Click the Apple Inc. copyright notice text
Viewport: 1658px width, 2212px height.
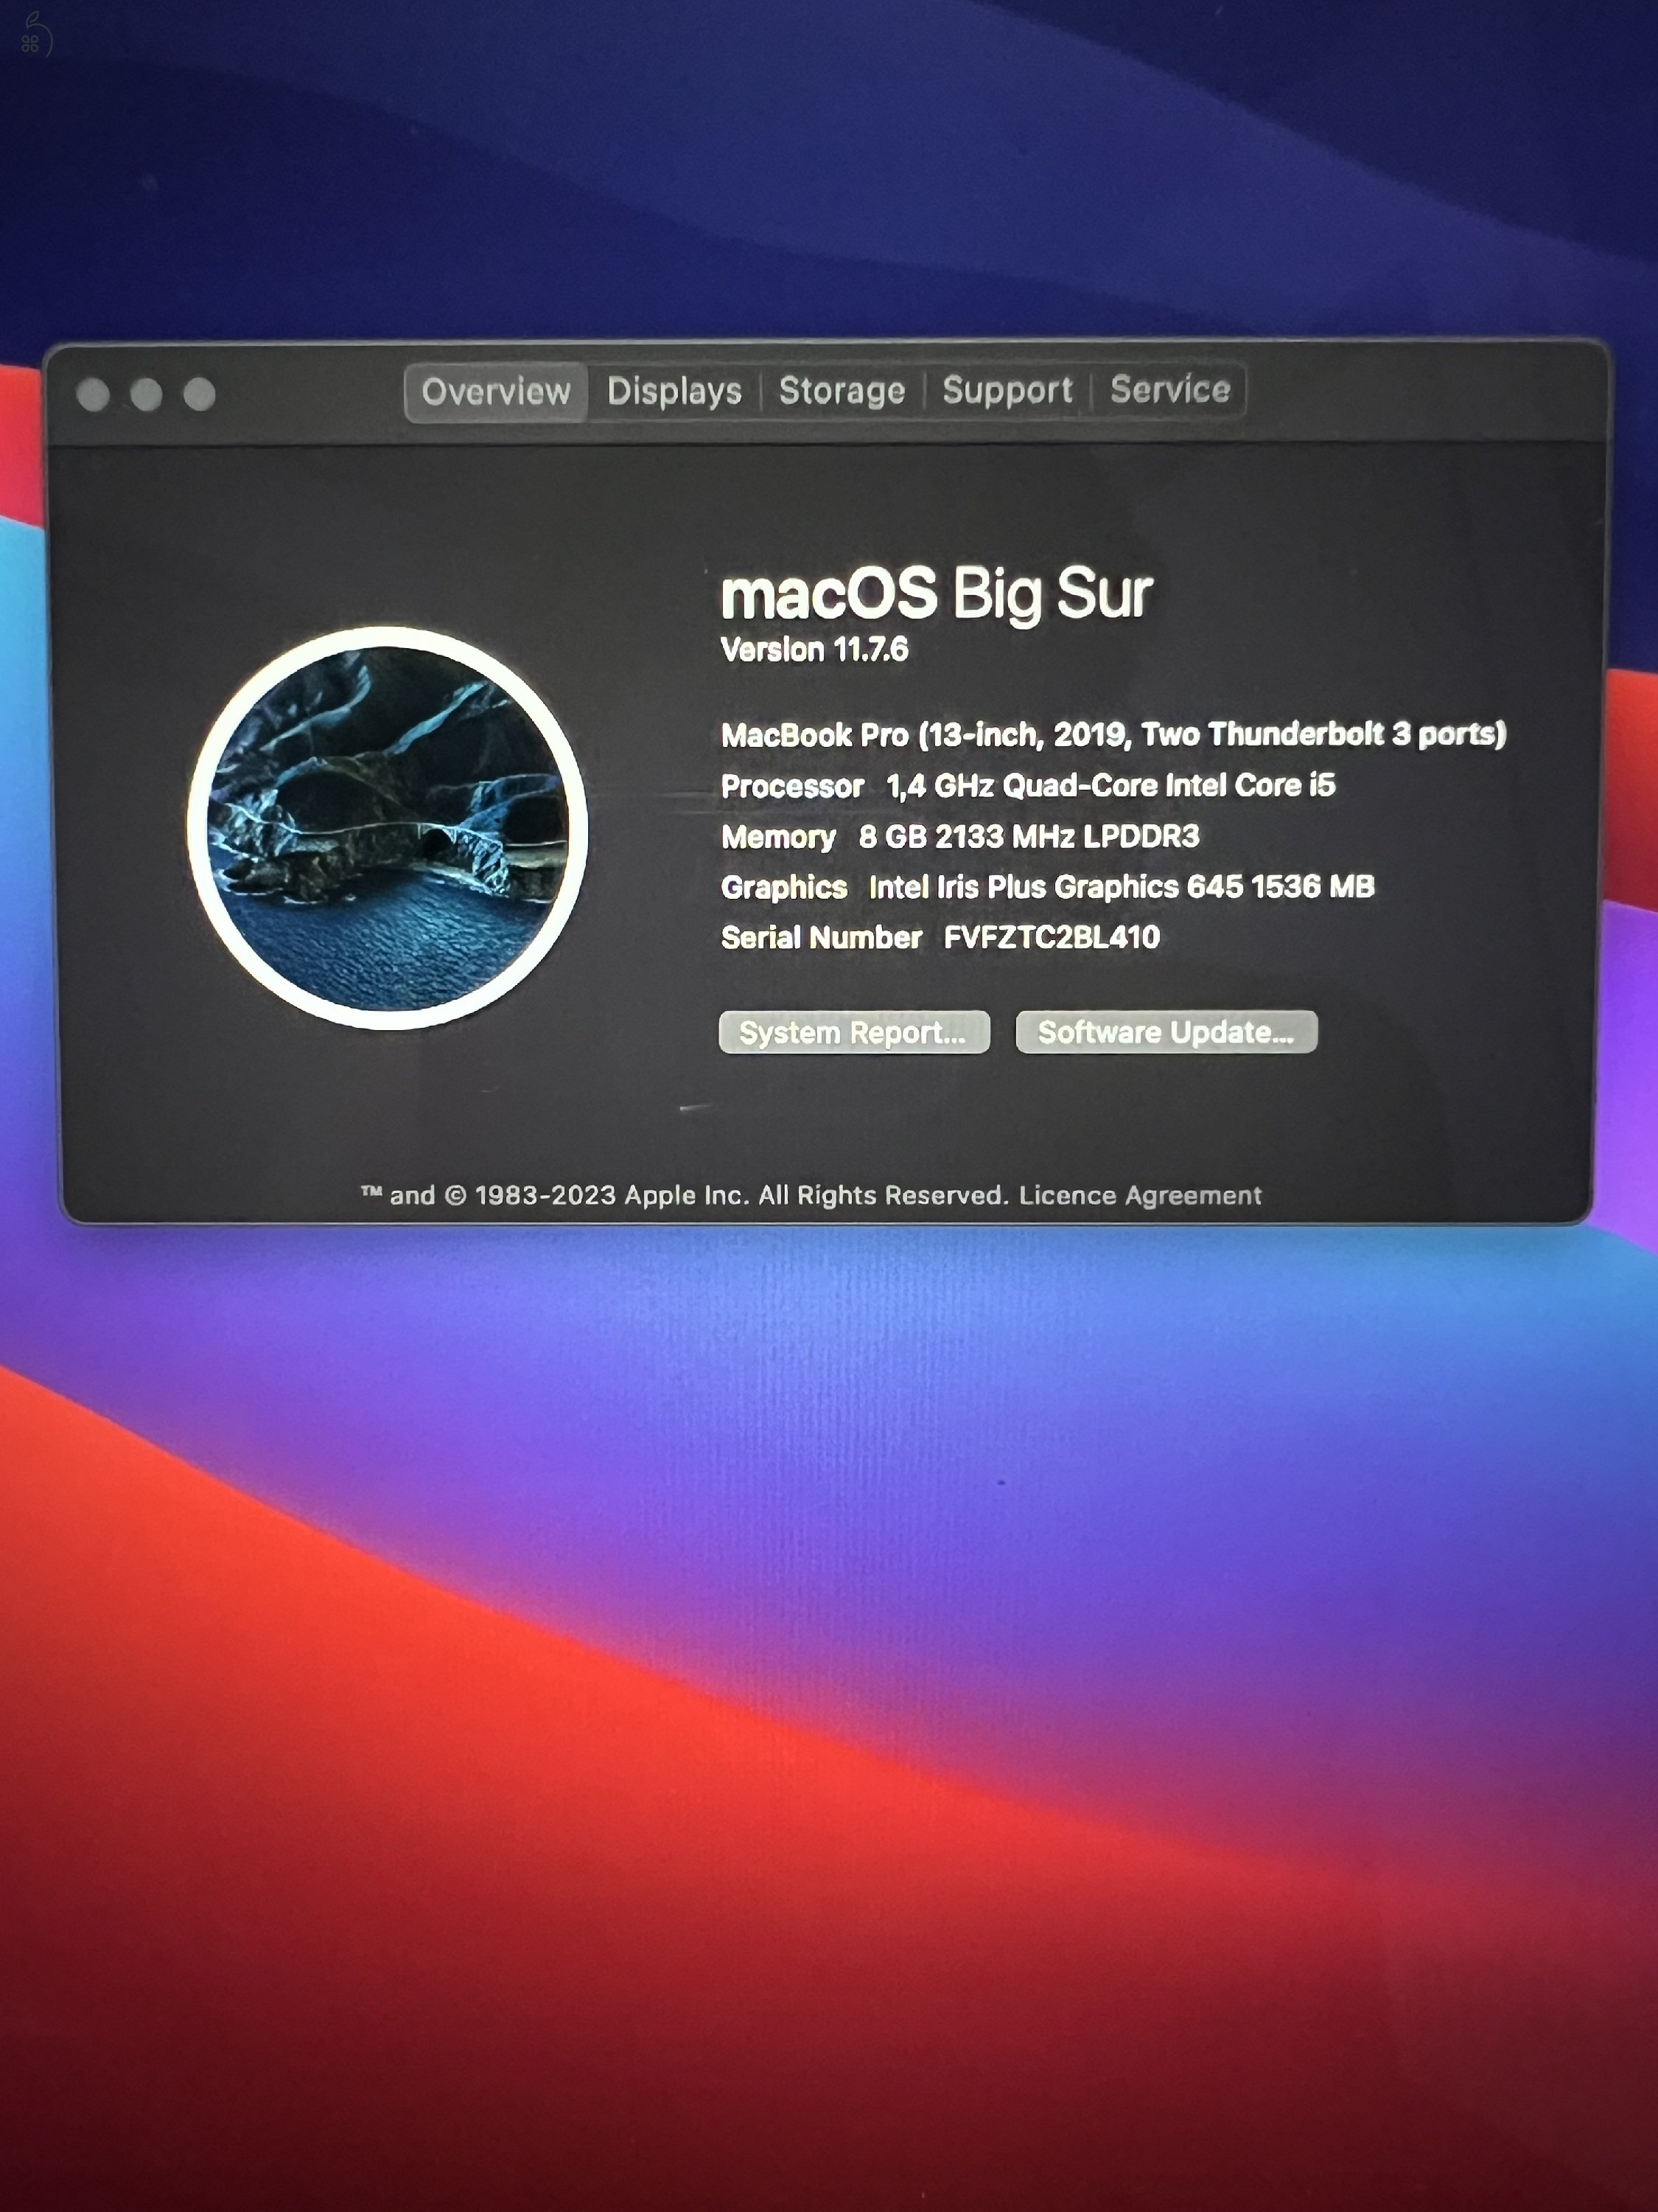pyautogui.click(x=685, y=1195)
